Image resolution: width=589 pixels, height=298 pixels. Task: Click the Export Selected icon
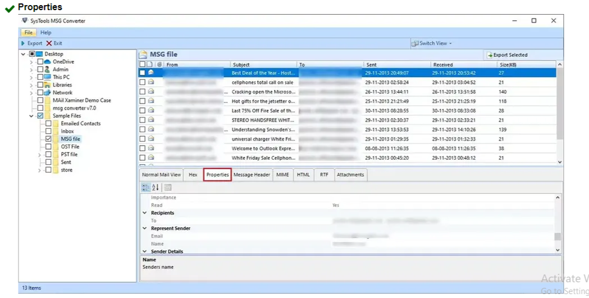click(490, 55)
